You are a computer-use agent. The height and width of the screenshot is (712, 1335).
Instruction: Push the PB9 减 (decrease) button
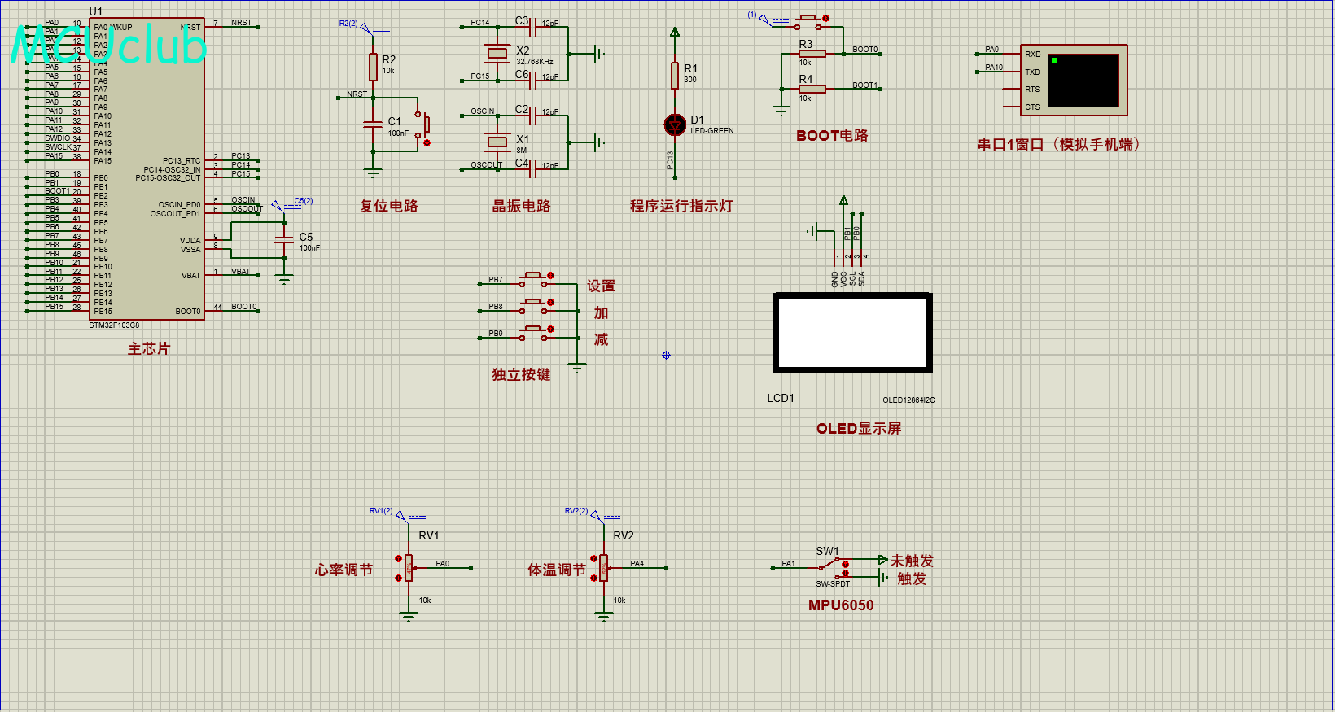535,334
